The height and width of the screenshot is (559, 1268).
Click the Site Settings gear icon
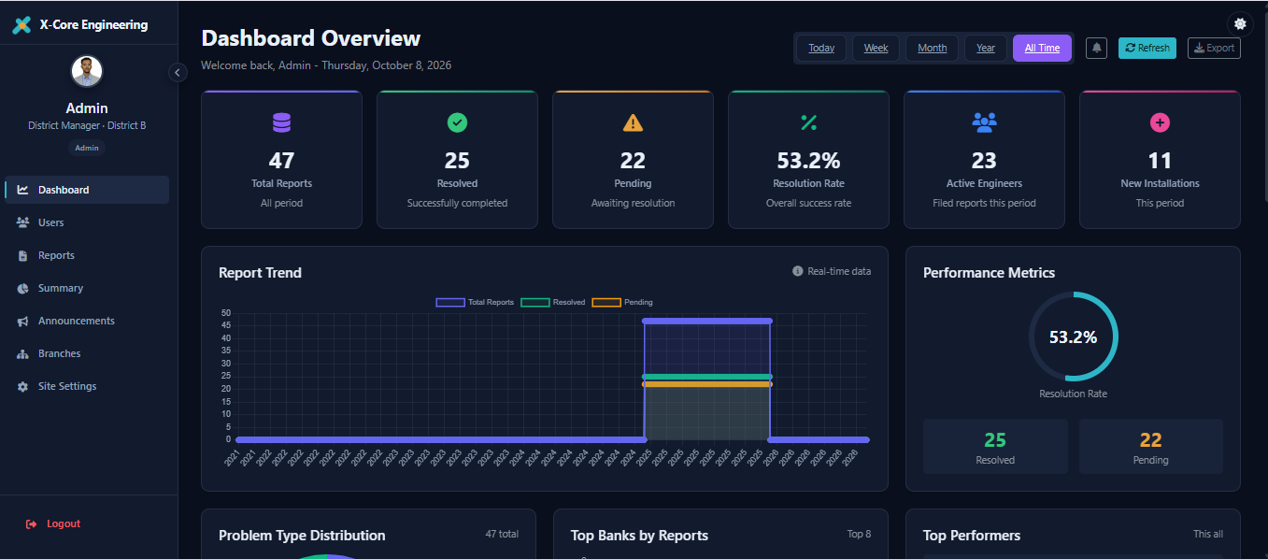pyautogui.click(x=22, y=386)
